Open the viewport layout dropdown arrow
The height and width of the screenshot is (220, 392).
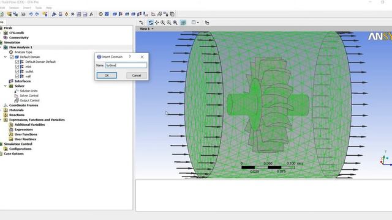pos(198,23)
